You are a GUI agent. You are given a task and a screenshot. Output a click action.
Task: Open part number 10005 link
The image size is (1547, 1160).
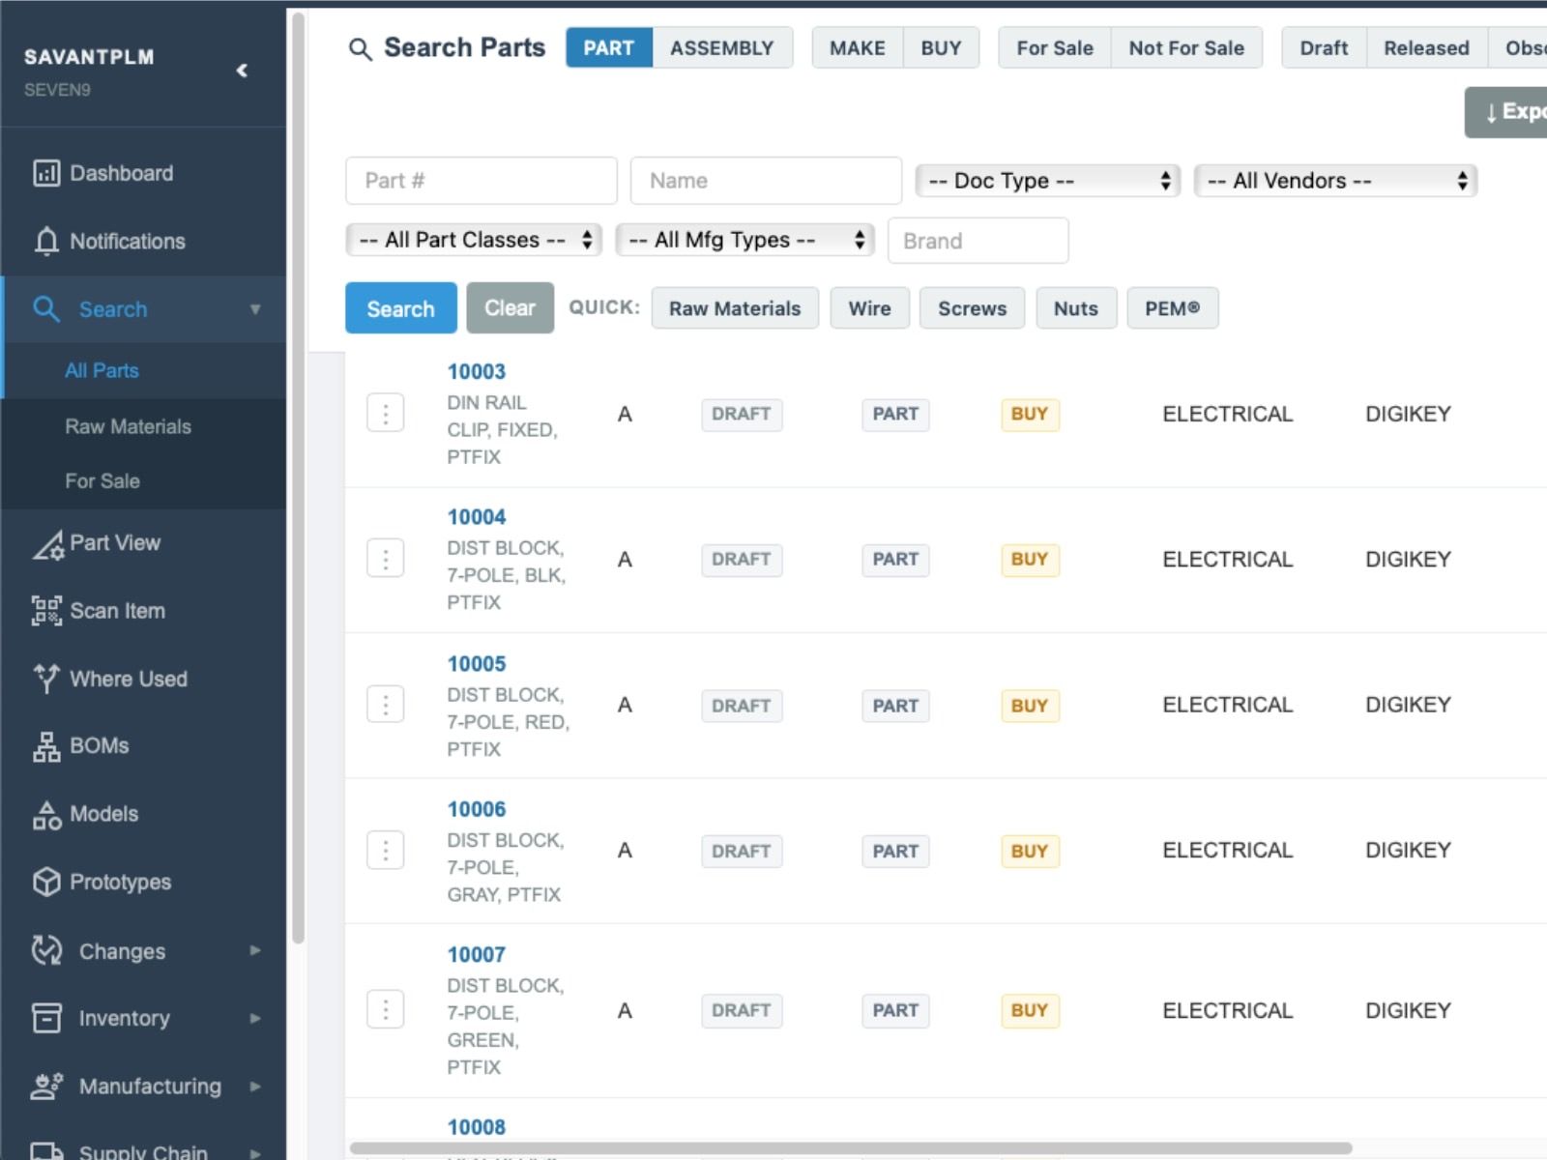tap(476, 664)
